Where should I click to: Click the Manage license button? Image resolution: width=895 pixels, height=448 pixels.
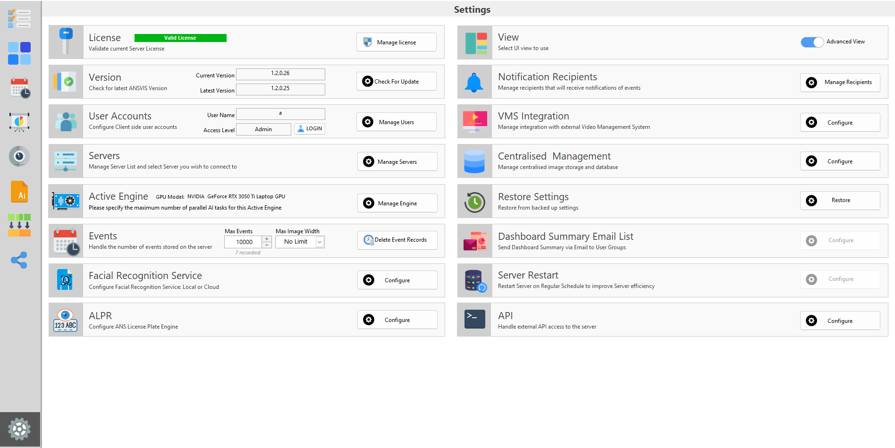[x=396, y=42]
